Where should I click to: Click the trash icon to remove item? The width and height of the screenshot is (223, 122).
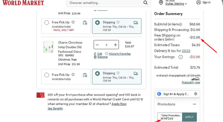coord(95,57)
